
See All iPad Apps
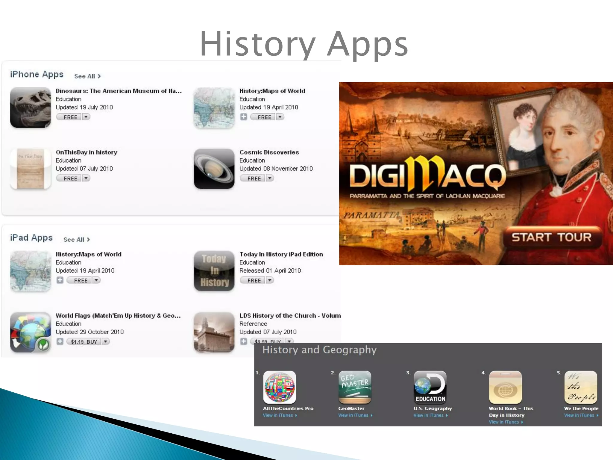(x=77, y=240)
